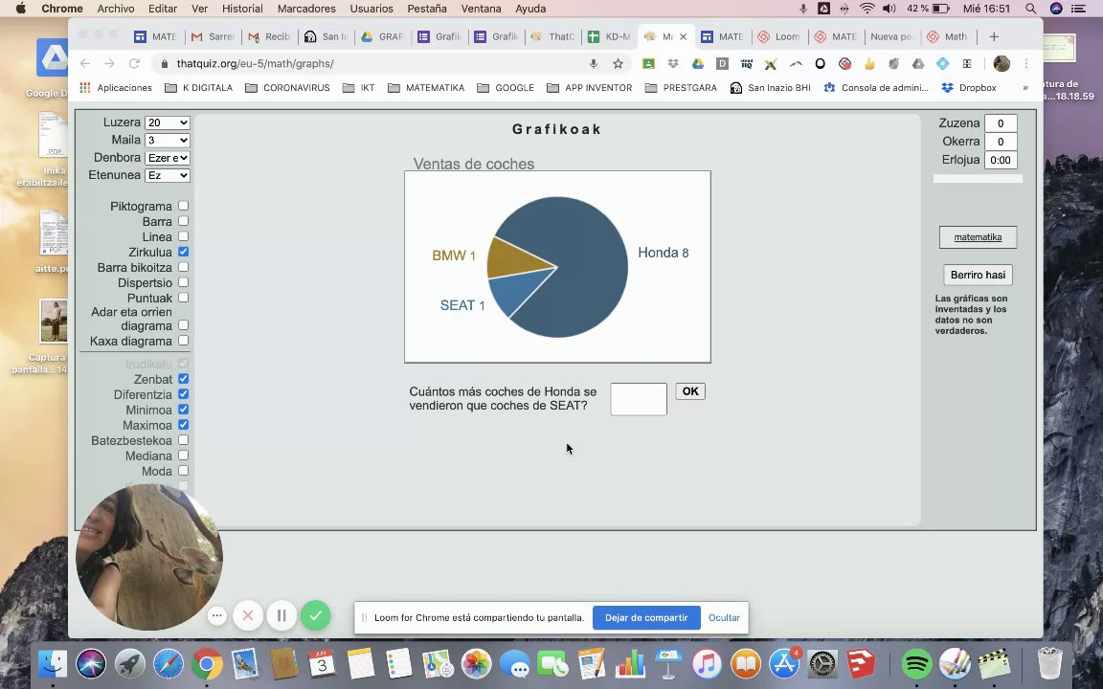Screen dimensions: 1103x689
Task: Submit answer with OK button
Action: point(690,391)
